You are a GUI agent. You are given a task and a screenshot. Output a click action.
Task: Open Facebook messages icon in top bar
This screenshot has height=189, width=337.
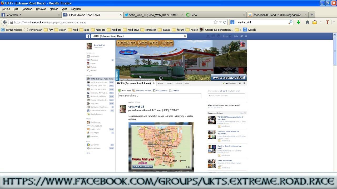214,36
